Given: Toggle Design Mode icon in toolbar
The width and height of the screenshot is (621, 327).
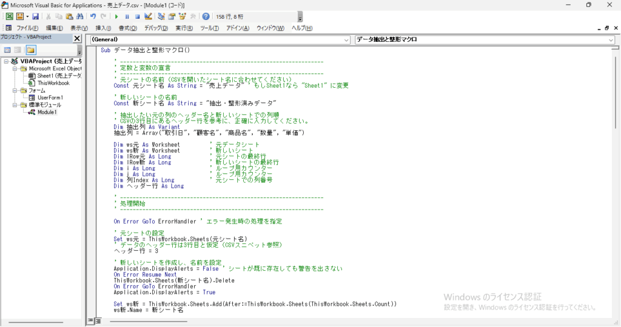Looking at the screenshot, I should click(x=148, y=16).
